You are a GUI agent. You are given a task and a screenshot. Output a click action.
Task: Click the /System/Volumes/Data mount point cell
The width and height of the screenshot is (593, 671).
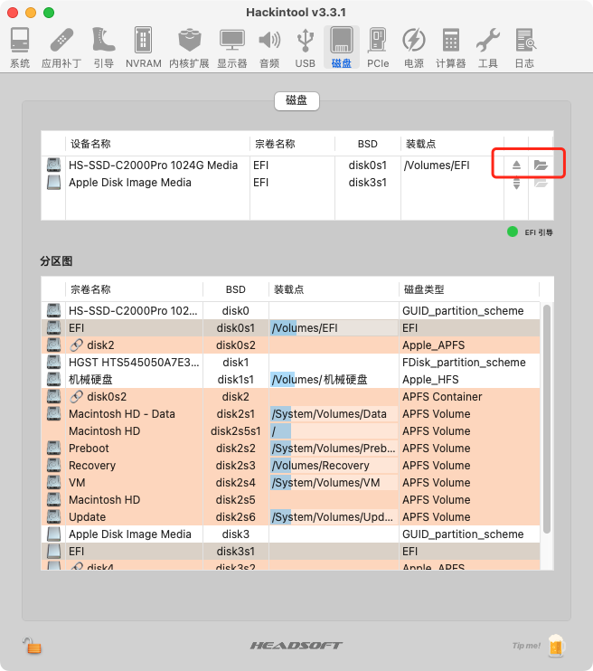click(334, 414)
